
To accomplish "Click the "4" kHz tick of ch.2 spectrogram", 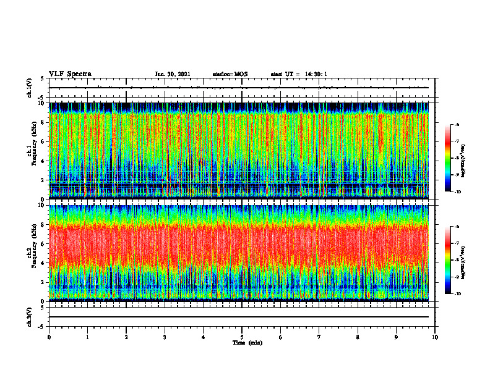I will pos(43,263).
